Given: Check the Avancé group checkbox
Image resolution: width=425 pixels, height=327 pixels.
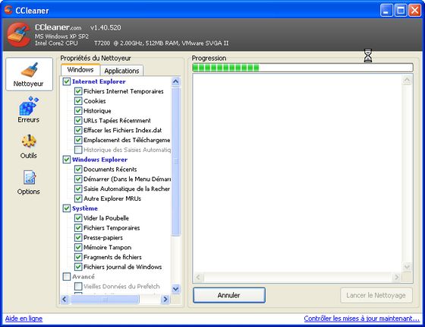Looking at the screenshot, I should point(67,277).
